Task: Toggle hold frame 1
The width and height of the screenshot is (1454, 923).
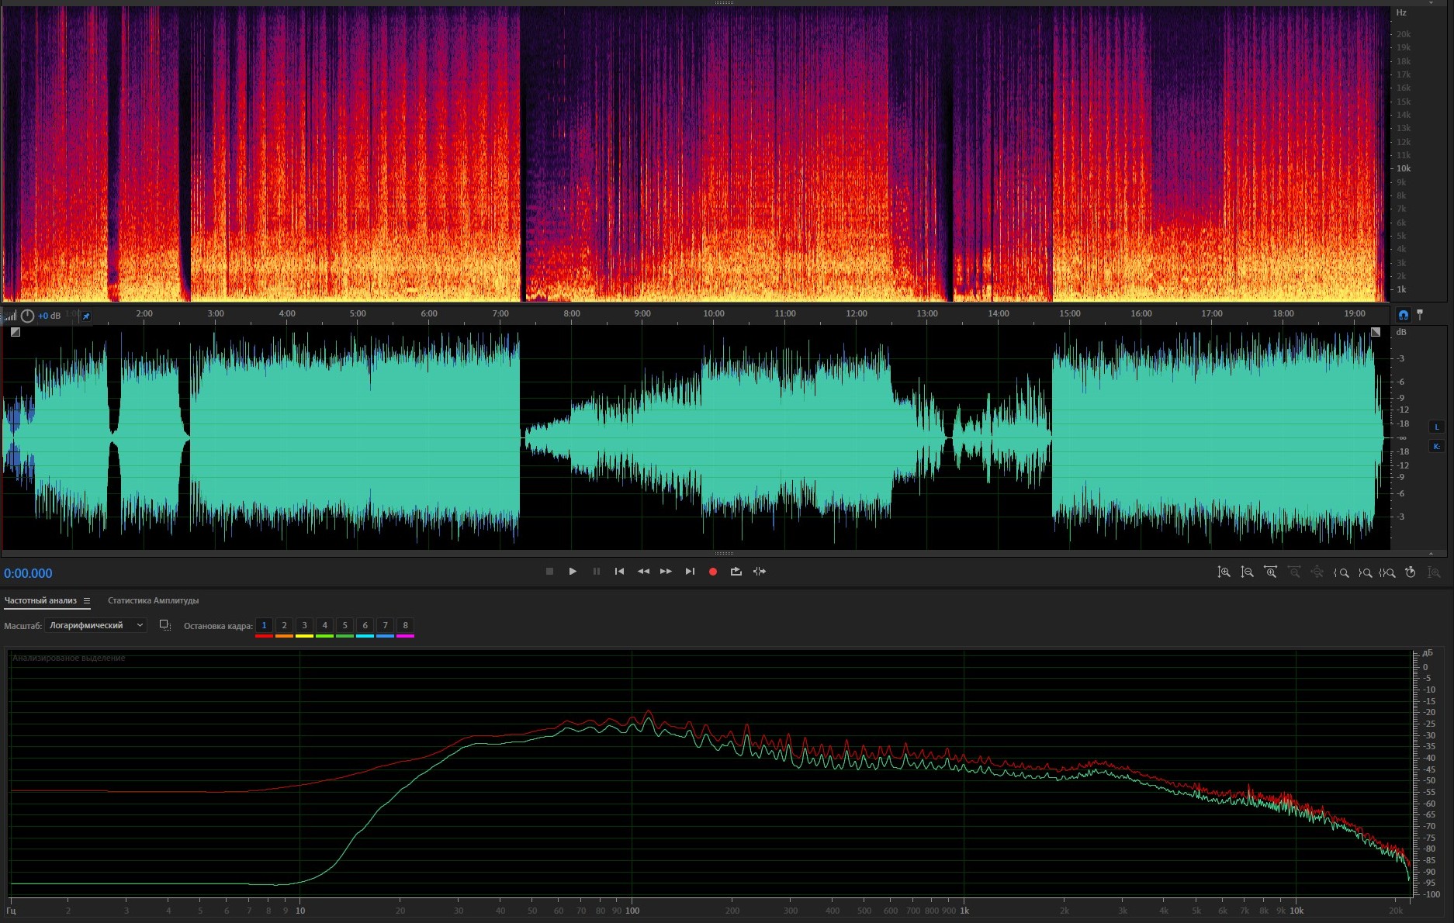Action: [264, 626]
